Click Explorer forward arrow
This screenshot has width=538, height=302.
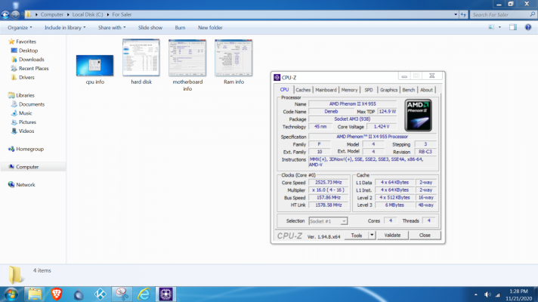15,14
